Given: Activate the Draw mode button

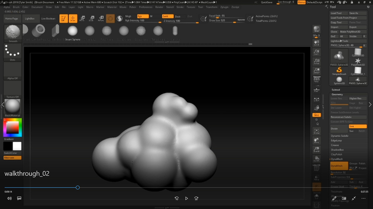Looking at the screenshot, I should (x=73, y=18).
